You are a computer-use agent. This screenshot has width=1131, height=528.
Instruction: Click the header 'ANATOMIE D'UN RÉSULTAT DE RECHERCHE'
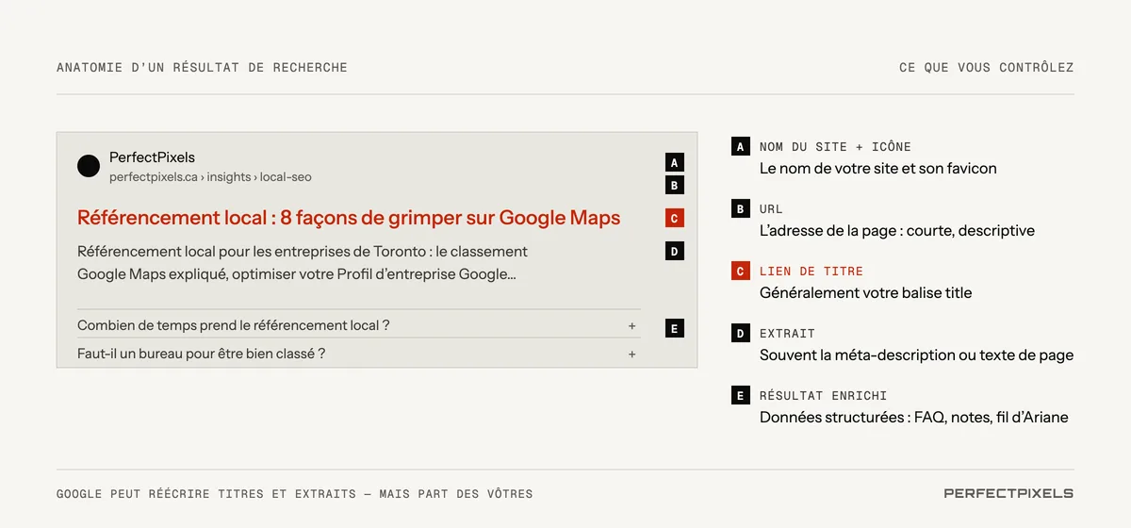coord(202,67)
